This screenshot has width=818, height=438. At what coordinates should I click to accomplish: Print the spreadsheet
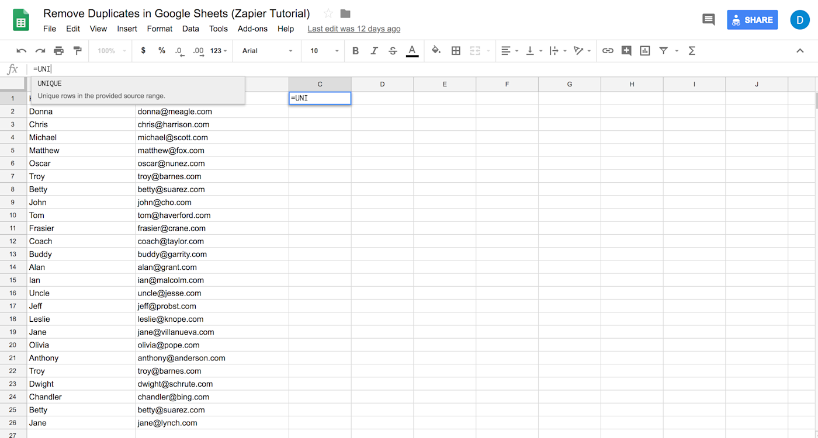(59, 51)
